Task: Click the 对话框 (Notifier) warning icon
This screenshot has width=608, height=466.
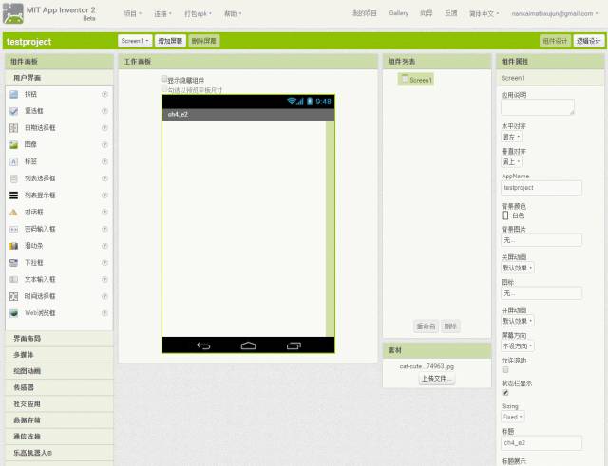Action: point(13,212)
